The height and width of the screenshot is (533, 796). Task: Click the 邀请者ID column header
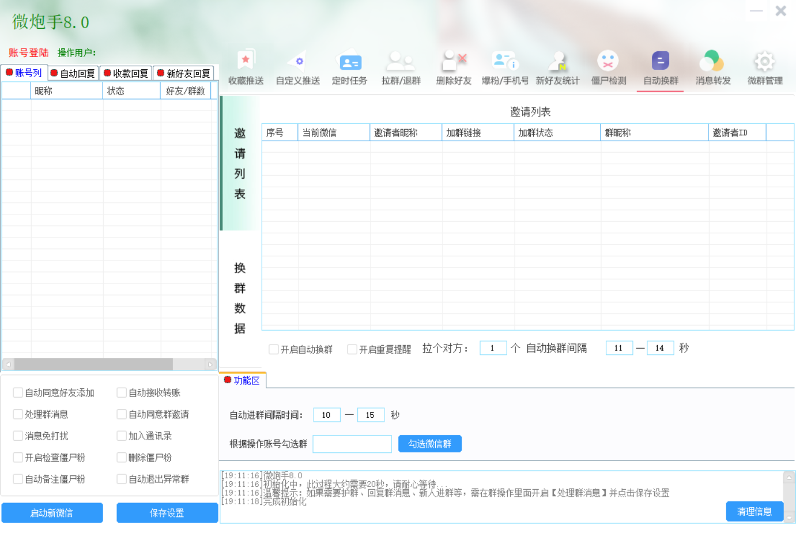pyautogui.click(x=737, y=133)
